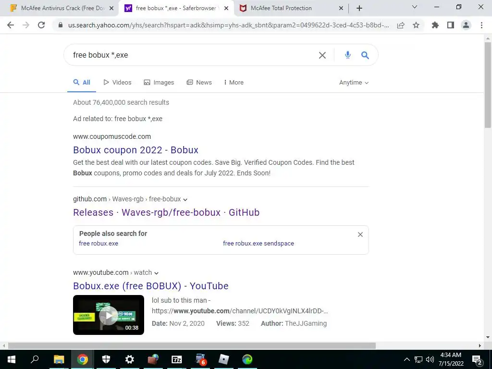Switch to McAfee Total Protection tab
492x369 pixels.
click(291, 9)
